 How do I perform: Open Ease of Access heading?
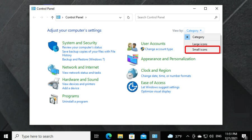153,83
